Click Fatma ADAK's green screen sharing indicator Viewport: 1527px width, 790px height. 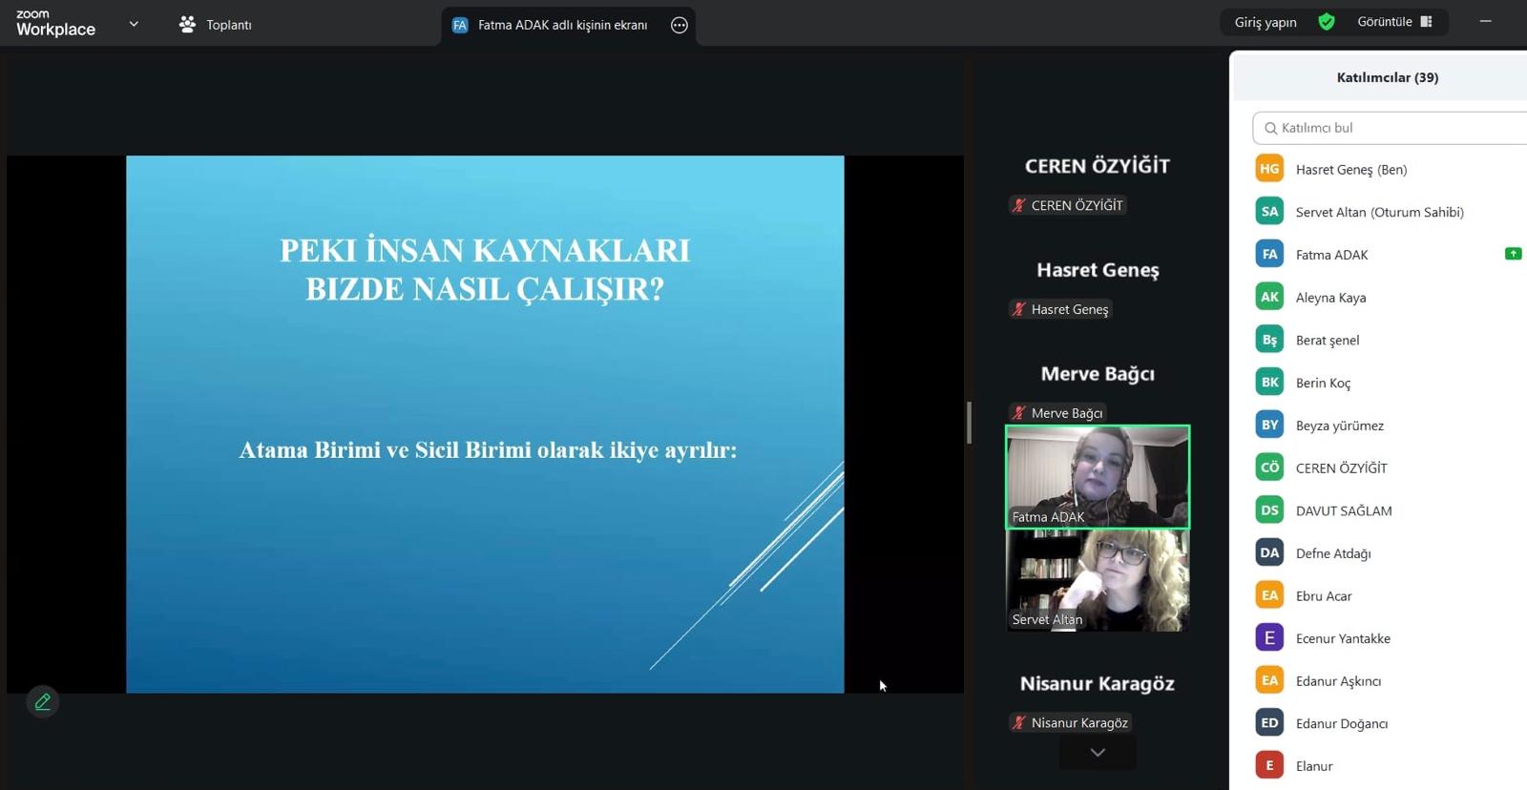pyautogui.click(x=1513, y=254)
